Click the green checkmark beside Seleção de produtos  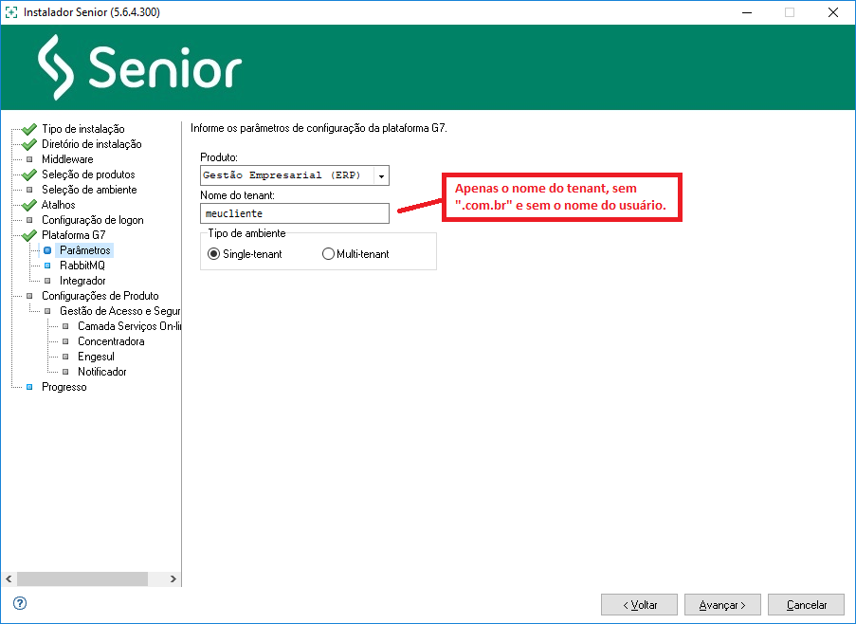[x=29, y=174]
